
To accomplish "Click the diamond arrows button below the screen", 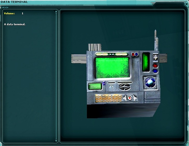I will point(111,87).
